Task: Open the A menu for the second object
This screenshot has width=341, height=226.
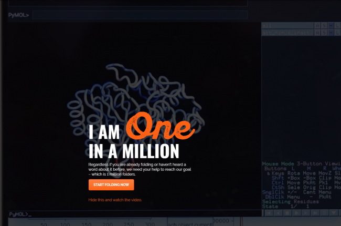Action: pyautogui.click(x=317, y=33)
